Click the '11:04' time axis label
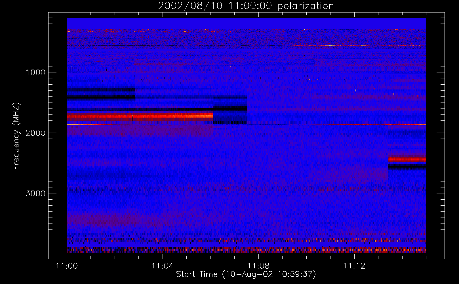459x284 pixels. tap(162, 266)
